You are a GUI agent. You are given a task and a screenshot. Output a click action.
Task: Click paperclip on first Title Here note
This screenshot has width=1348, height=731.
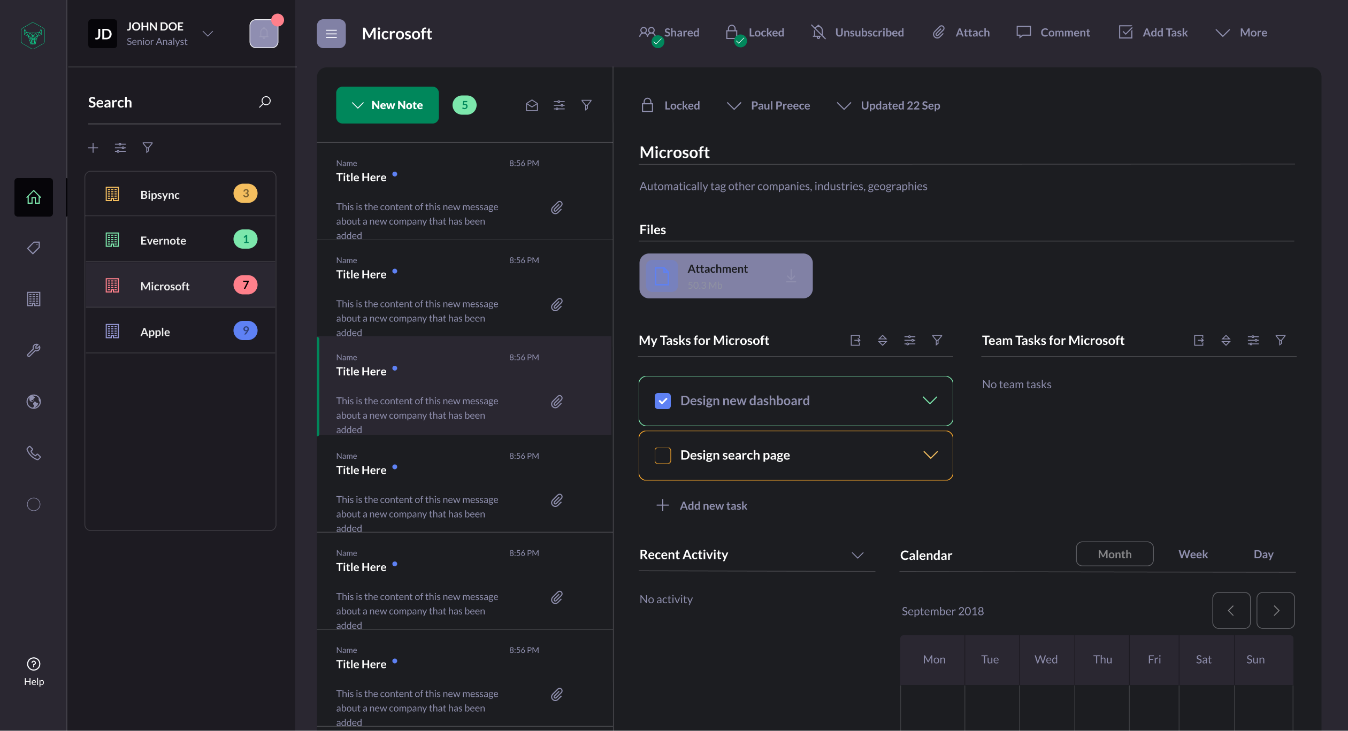click(557, 207)
